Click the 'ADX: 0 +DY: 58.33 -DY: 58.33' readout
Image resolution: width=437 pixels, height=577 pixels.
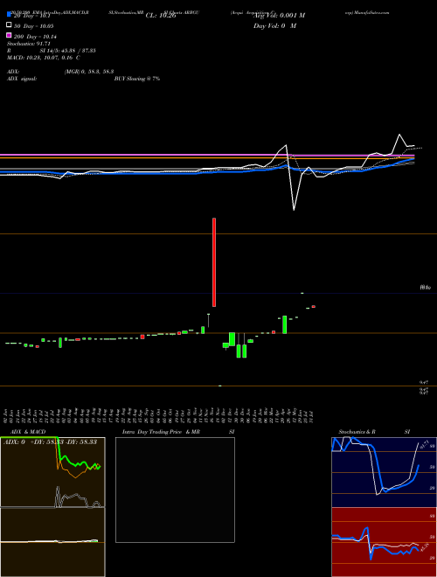tap(51, 441)
